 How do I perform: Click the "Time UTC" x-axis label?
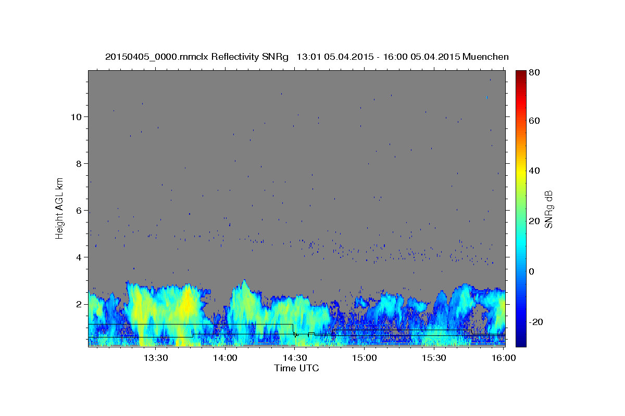point(296,368)
